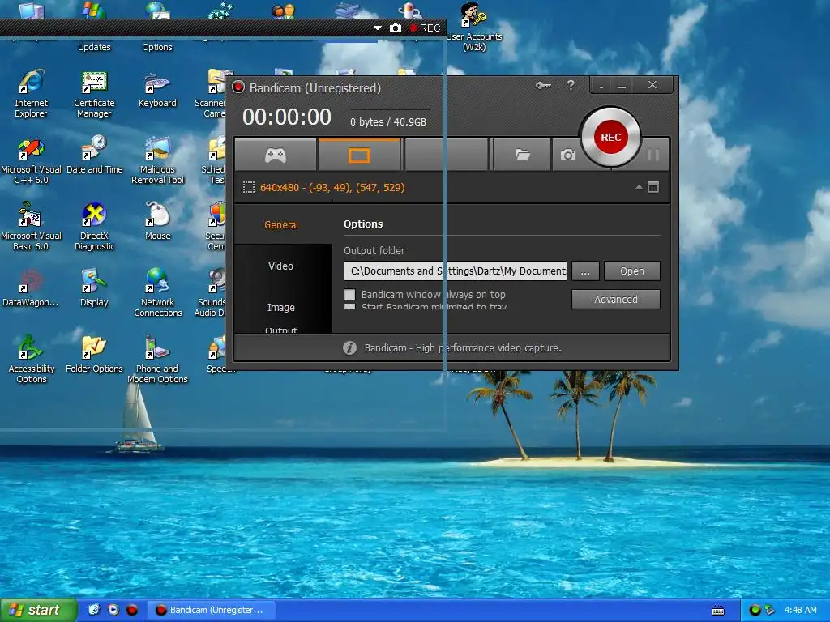Click the pause icon beside the REC button
This screenshot has height=622, width=830.
pyautogui.click(x=652, y=155)
